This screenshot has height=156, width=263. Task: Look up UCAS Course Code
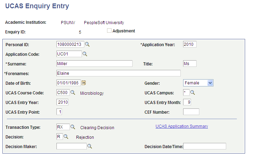point(73,92)
